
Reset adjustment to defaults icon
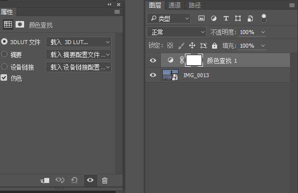(74, 180)
